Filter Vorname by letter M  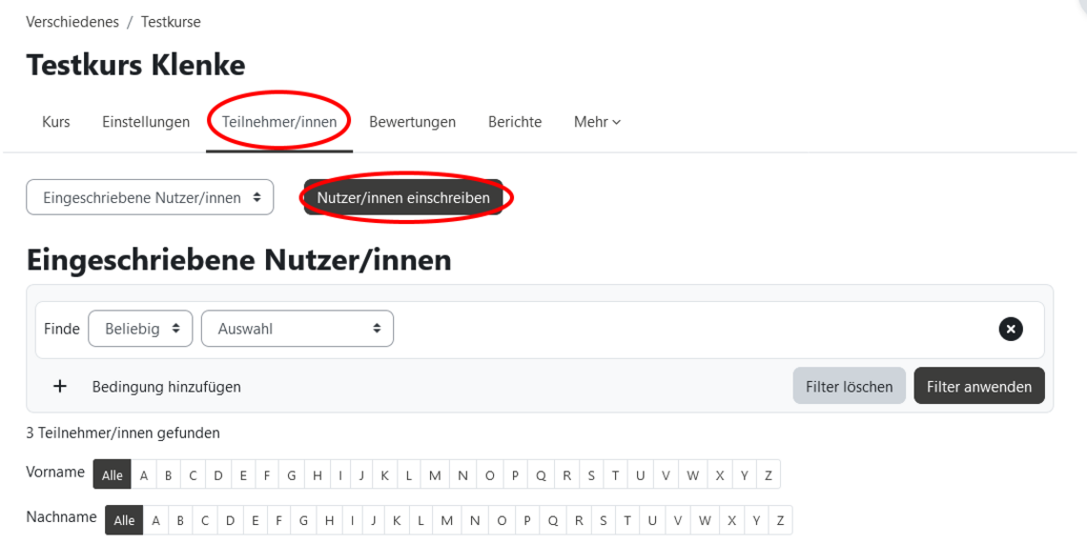tap(435, 475)
